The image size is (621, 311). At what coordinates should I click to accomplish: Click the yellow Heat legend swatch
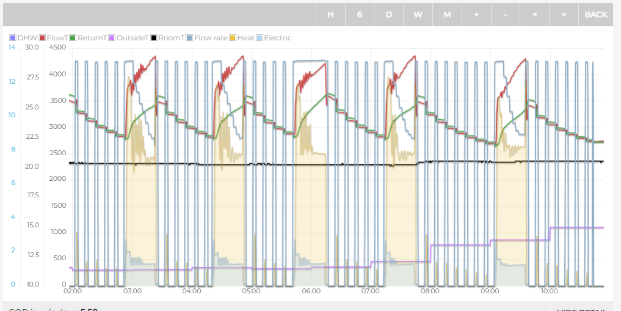point(233,38)
